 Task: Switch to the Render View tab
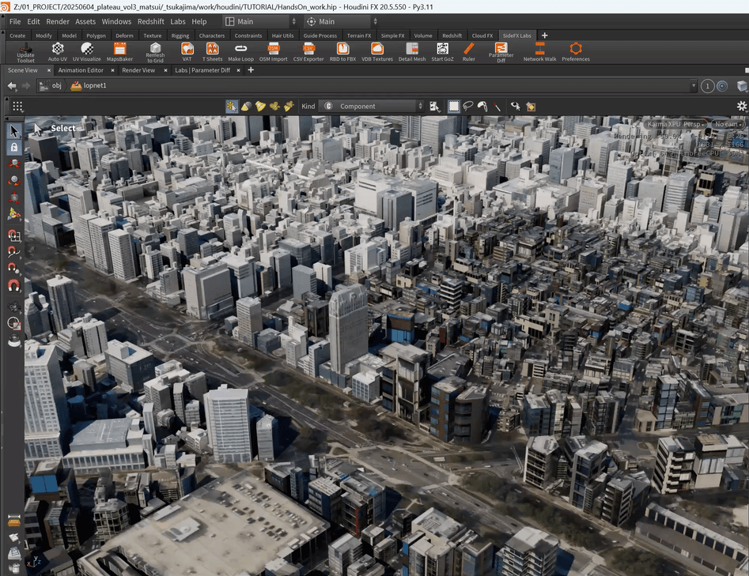(138, 70)
